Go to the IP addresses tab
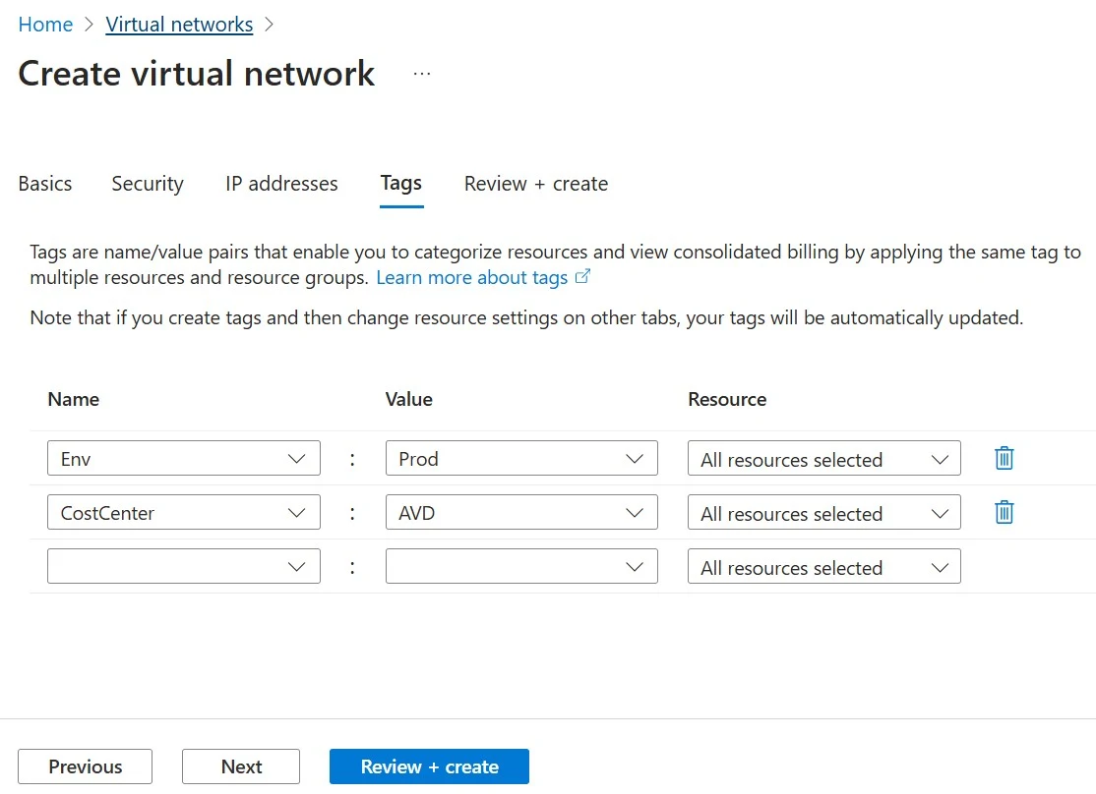1096x794 pixels. 281,184
